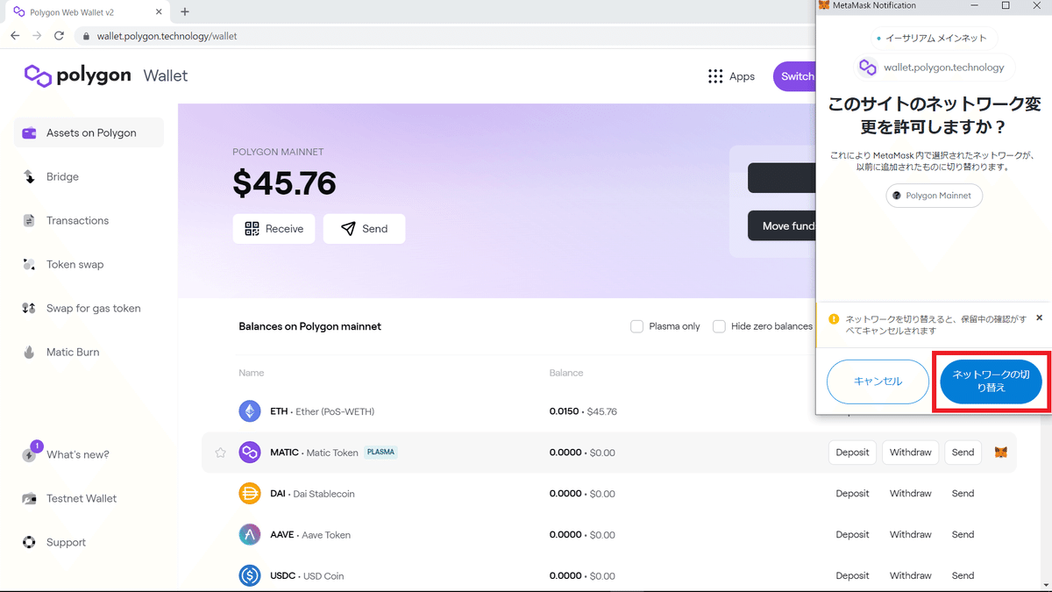Viewport: 1052px width, 592px height.
Task: Click the イーサリアム メインネット network label
Action: 934,39
